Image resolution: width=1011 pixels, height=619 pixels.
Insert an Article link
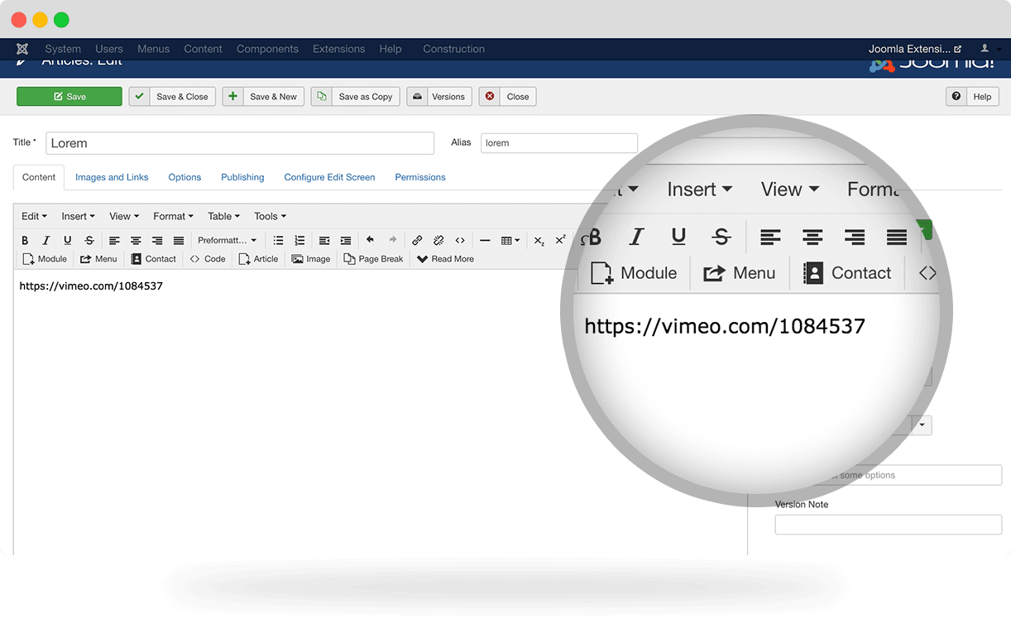[258, 259]
